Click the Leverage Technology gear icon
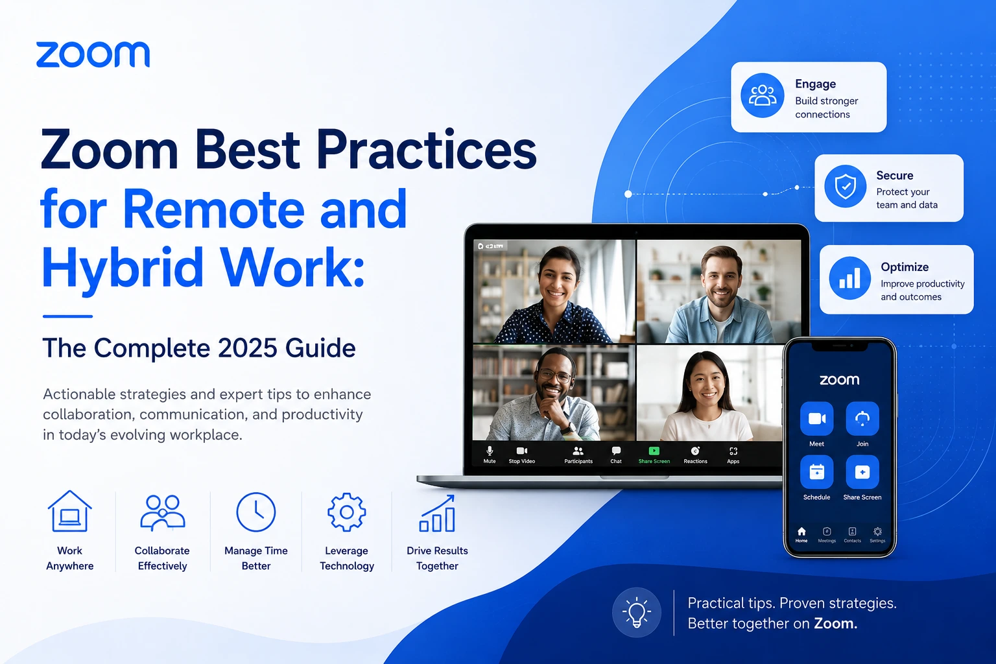 click(347, 512)
